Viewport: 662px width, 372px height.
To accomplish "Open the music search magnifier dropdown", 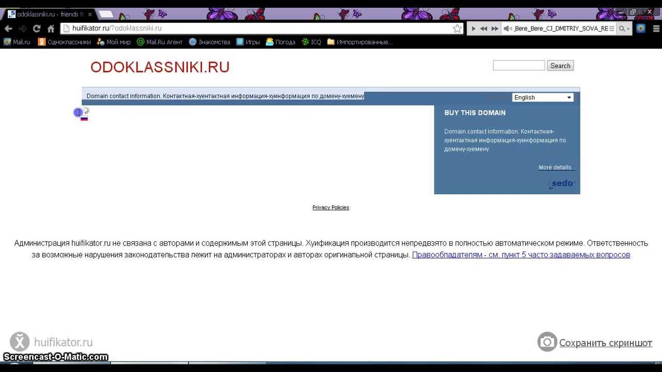I will [625, 28].
